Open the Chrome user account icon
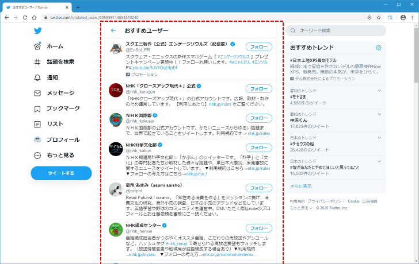419x264 pixels. 403,18
